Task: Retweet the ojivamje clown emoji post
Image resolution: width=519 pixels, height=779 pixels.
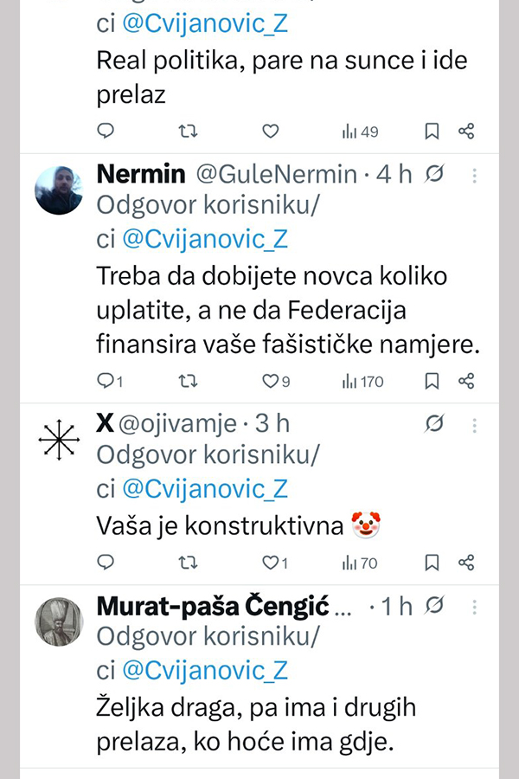Action: pyautogui.click(x=187, y=563)
